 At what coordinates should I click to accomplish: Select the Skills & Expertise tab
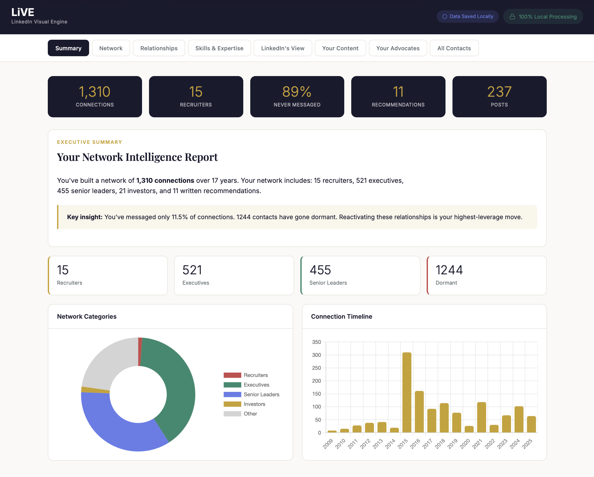point(219,48)
